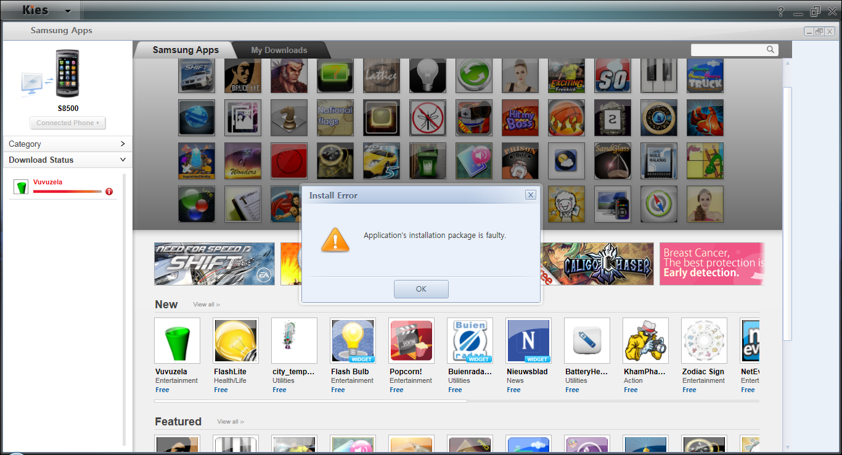Viewport: 842px width, 455px height.
Task: Open the snakes and ladders app icon
Action: tap(705, 161)
